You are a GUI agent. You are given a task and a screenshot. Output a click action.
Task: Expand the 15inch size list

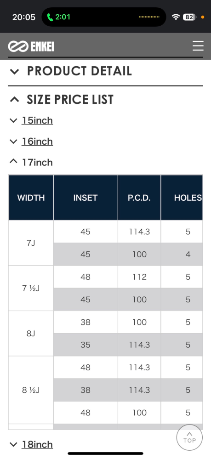point(31,120)
